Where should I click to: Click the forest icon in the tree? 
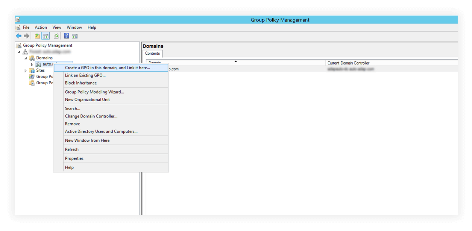[x=25, y=52]
